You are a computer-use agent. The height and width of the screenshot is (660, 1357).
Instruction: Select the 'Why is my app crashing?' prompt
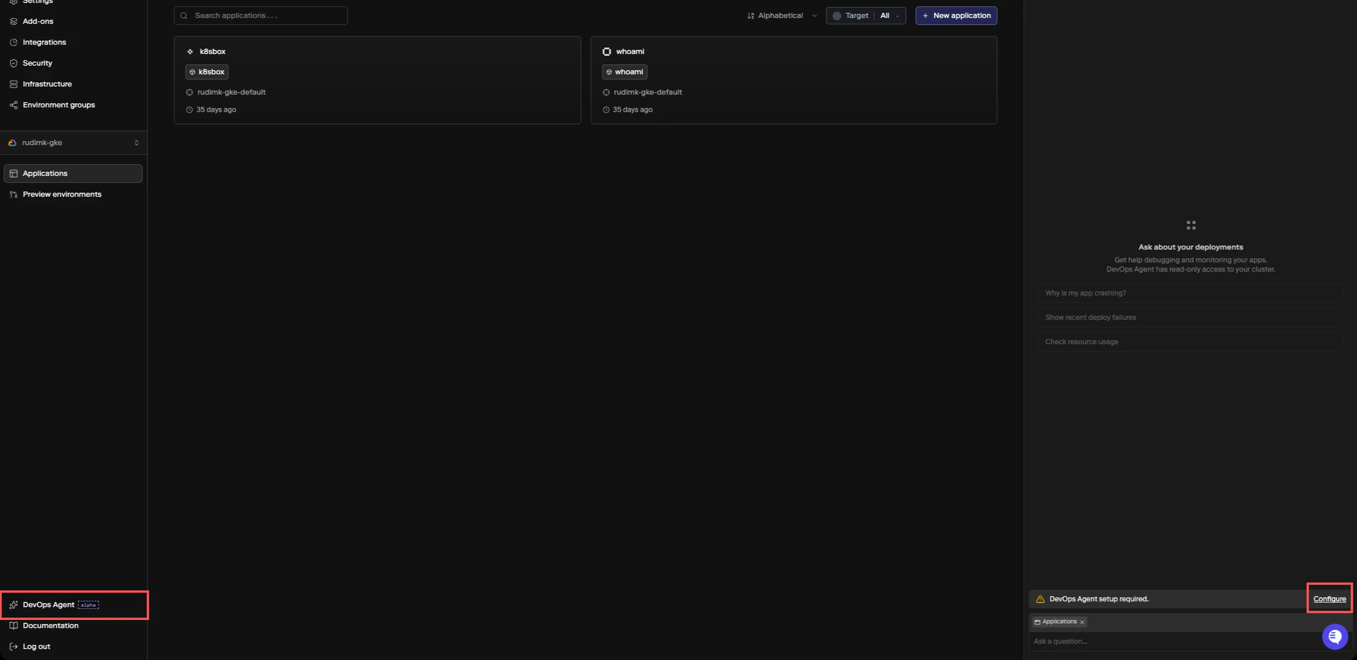click(1190, 293)
